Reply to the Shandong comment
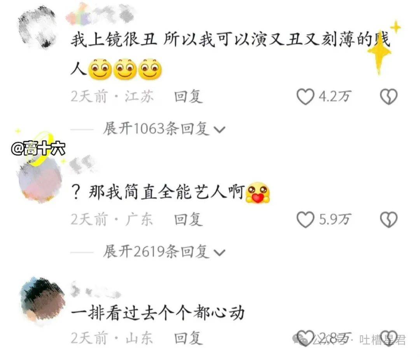 [188, 338]
